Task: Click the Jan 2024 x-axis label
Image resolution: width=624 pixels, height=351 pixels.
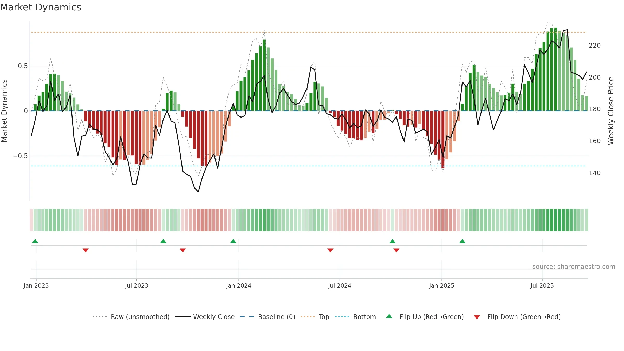Action: tap(239, 285)
